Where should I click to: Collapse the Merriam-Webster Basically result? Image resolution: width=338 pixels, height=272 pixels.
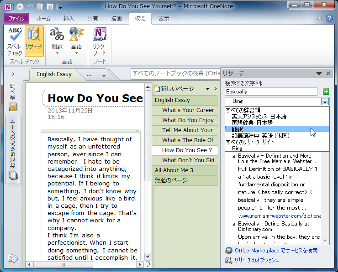coord(234,156)
